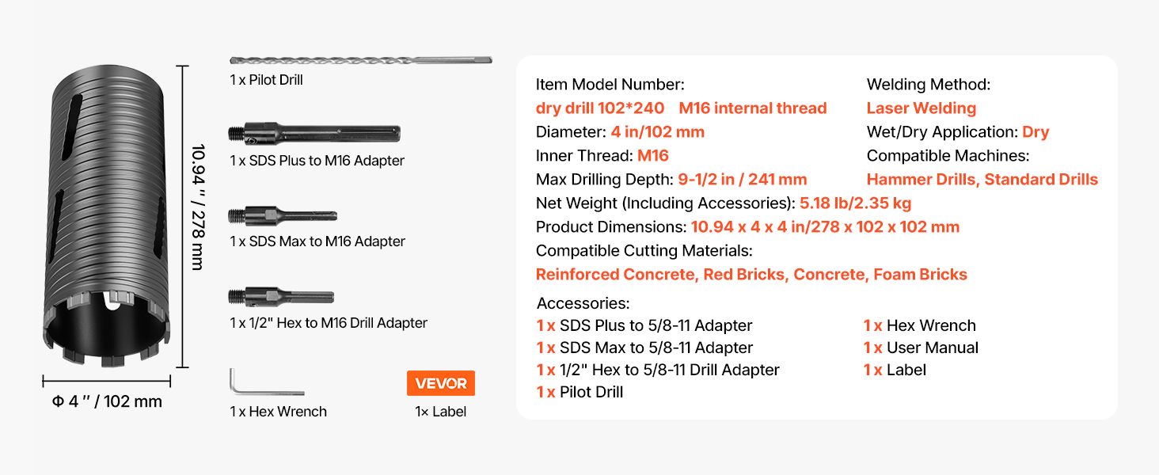This screenshot has height=475, width=1159.
Task: Select the SDS Max to M16 adapter image
Action: coord(282,215)
